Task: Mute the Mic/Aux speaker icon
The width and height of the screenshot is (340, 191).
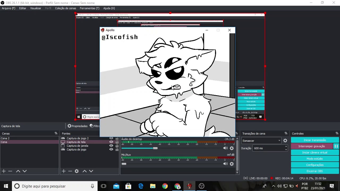Action: [x=225, y=164]
